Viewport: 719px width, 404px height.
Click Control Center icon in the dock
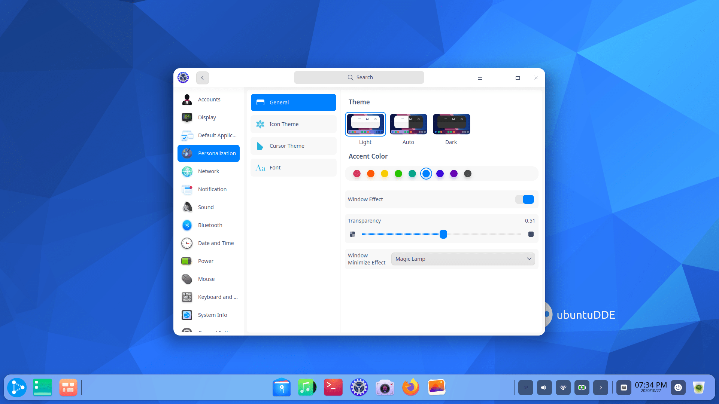(359, 387)
